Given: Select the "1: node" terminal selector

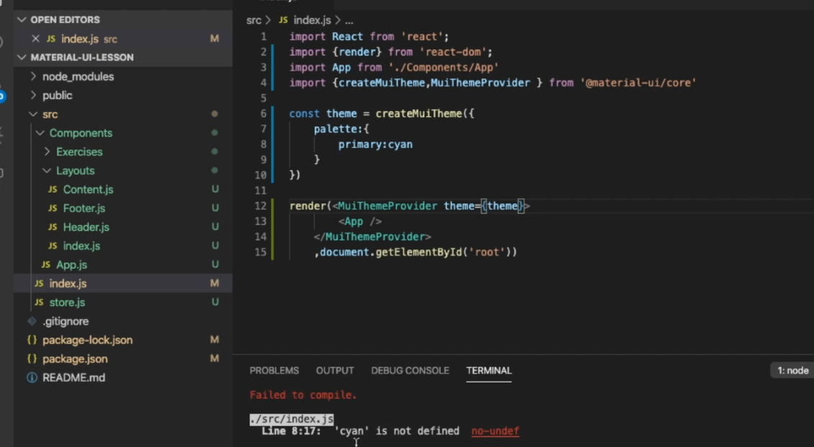Looking at the screenshot, I should pos(791,370).
